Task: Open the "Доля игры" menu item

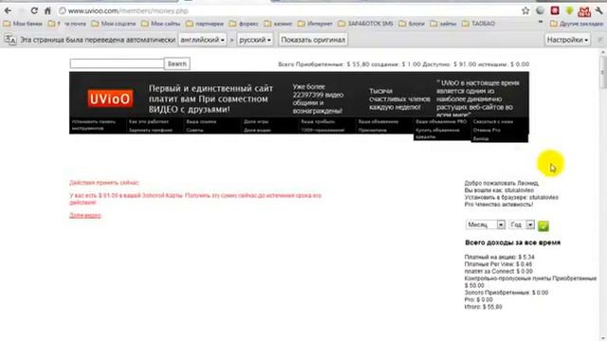Action: click(256, 122)
